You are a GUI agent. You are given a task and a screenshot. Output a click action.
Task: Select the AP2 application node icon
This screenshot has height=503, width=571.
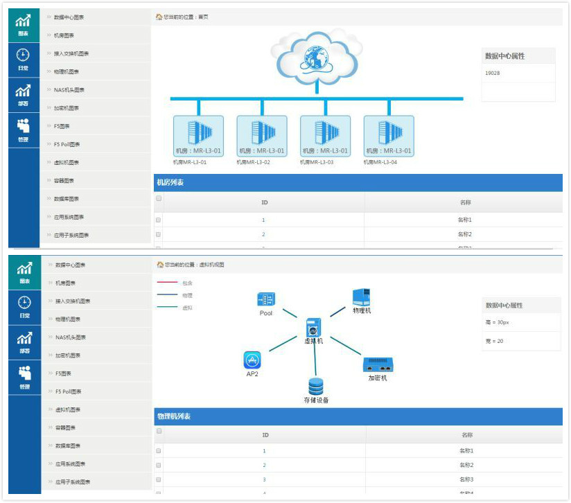[x=252, y=360]
